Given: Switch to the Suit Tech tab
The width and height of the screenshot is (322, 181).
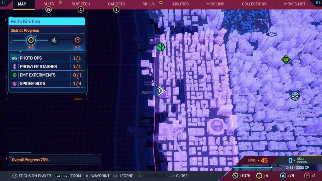Looking at the screenshot, I should click(81, 4).
